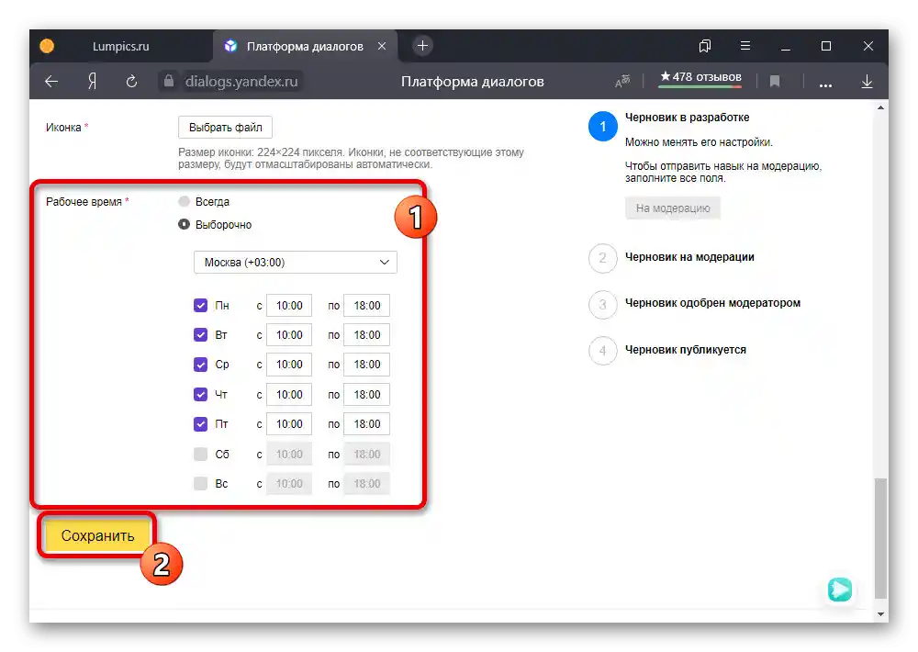Click the Пн start time 10:00 field

(289, 305)
